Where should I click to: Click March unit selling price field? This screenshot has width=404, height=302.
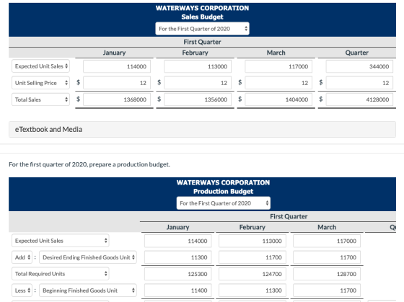point(278,83)
